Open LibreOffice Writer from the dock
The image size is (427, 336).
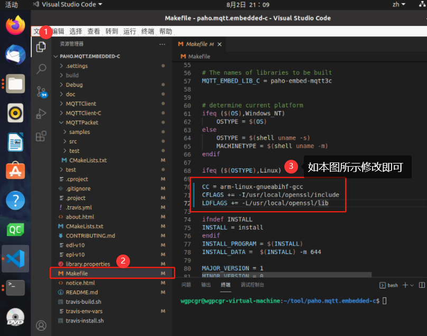click(x=15, y=142)
